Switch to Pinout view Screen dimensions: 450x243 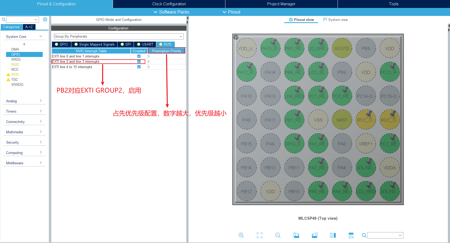click(301, 20)
